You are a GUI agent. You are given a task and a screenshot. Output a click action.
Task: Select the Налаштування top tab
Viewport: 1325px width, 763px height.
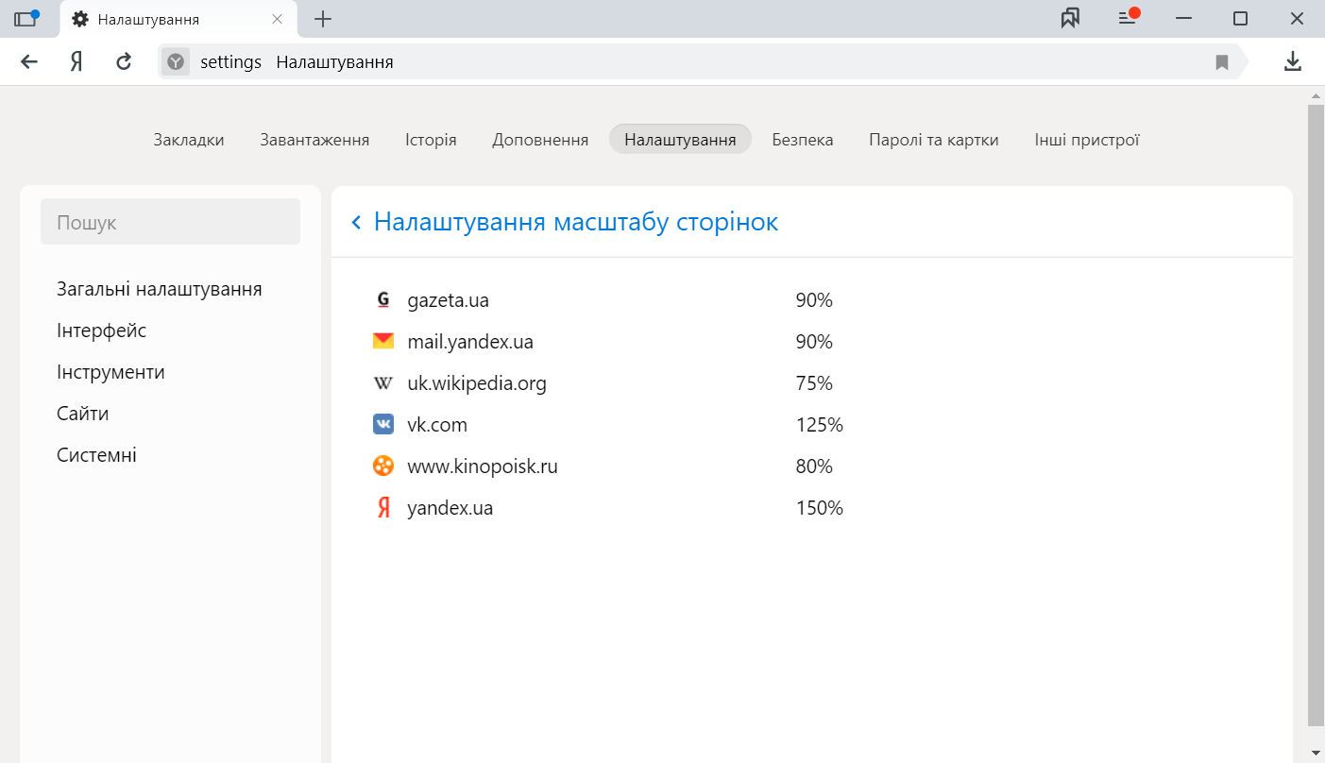(x=680, y=139)
